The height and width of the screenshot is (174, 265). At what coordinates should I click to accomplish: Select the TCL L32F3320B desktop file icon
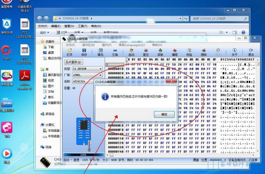(25, 28)
